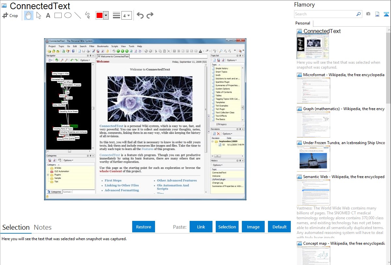391x265 pixels.
Task: Click 'OLE Automation' in the Categories panel
Action: [62, 171]
